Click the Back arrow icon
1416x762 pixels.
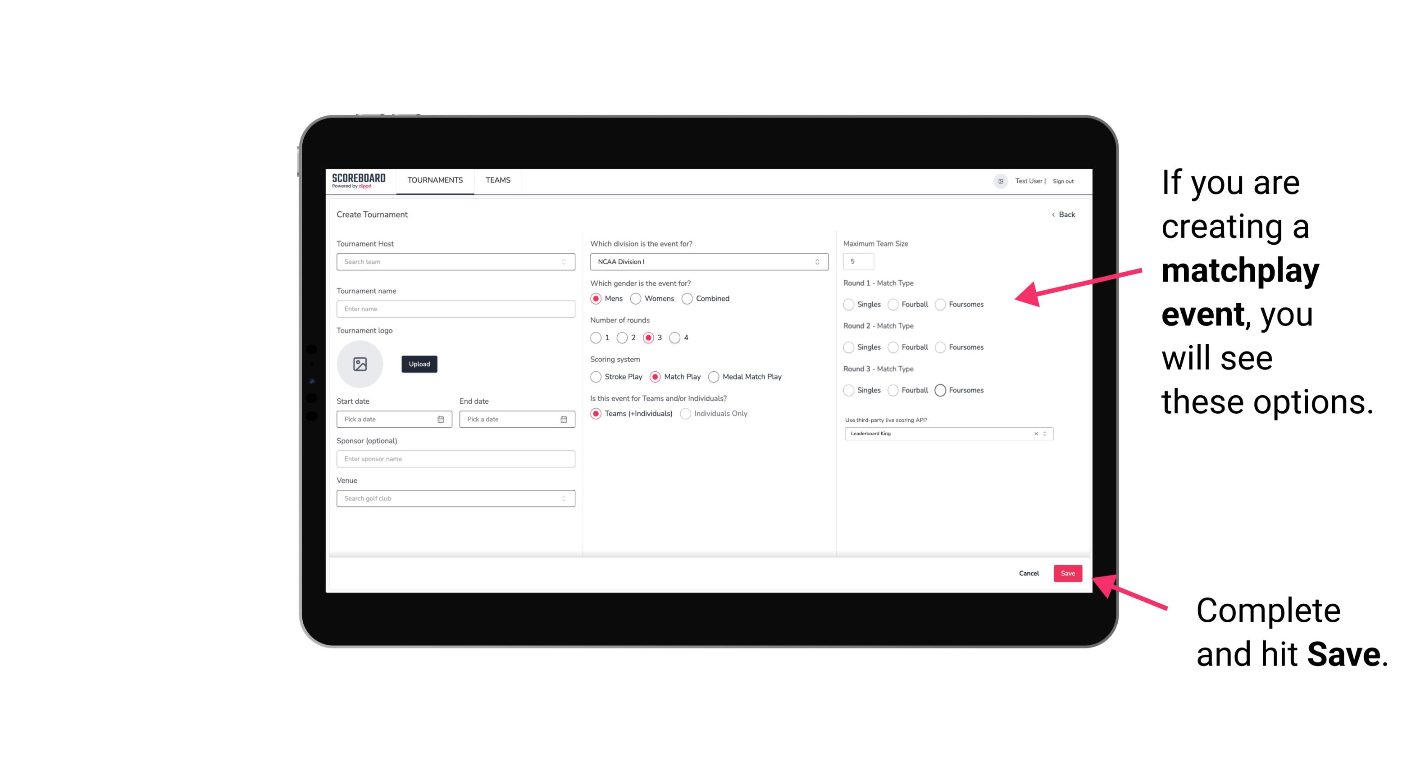(x=1053, y=214)
